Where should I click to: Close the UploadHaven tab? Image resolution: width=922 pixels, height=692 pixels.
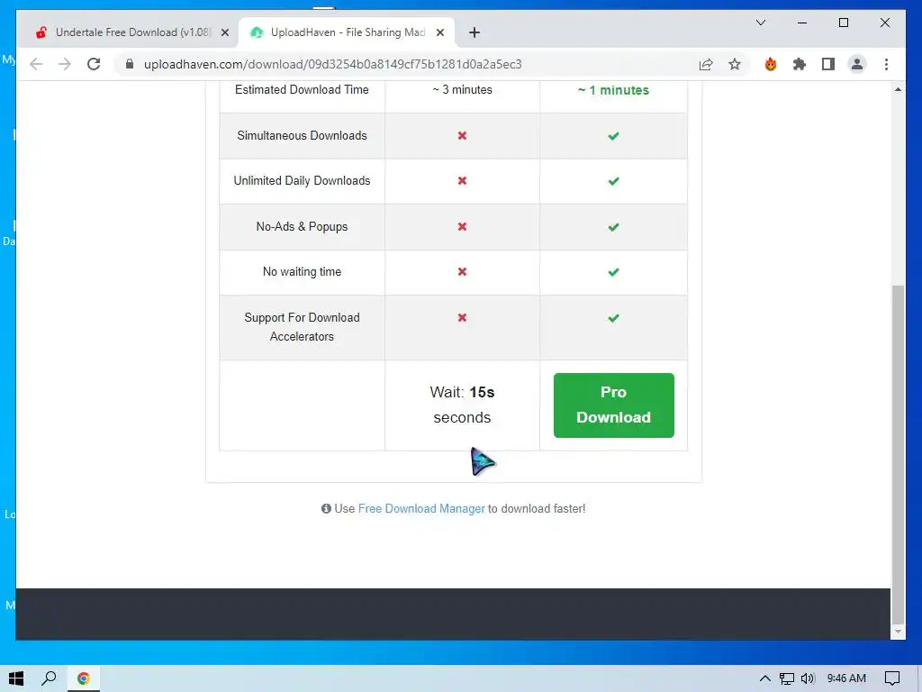point(439,33)
